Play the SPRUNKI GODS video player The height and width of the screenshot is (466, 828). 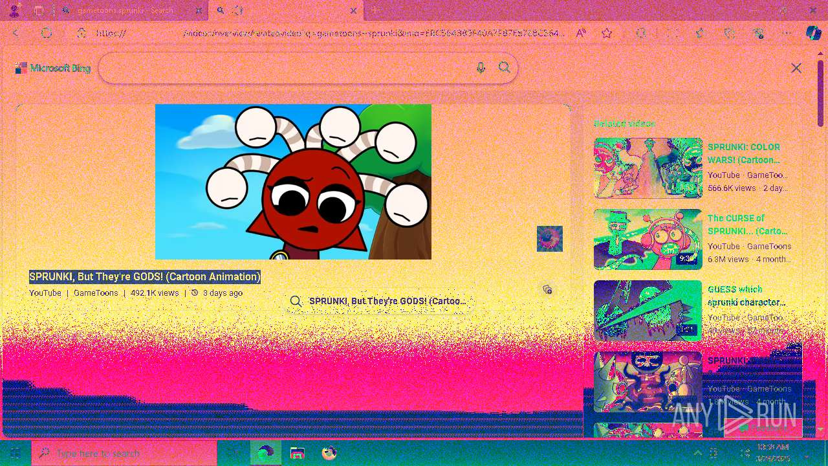point(293,182)
